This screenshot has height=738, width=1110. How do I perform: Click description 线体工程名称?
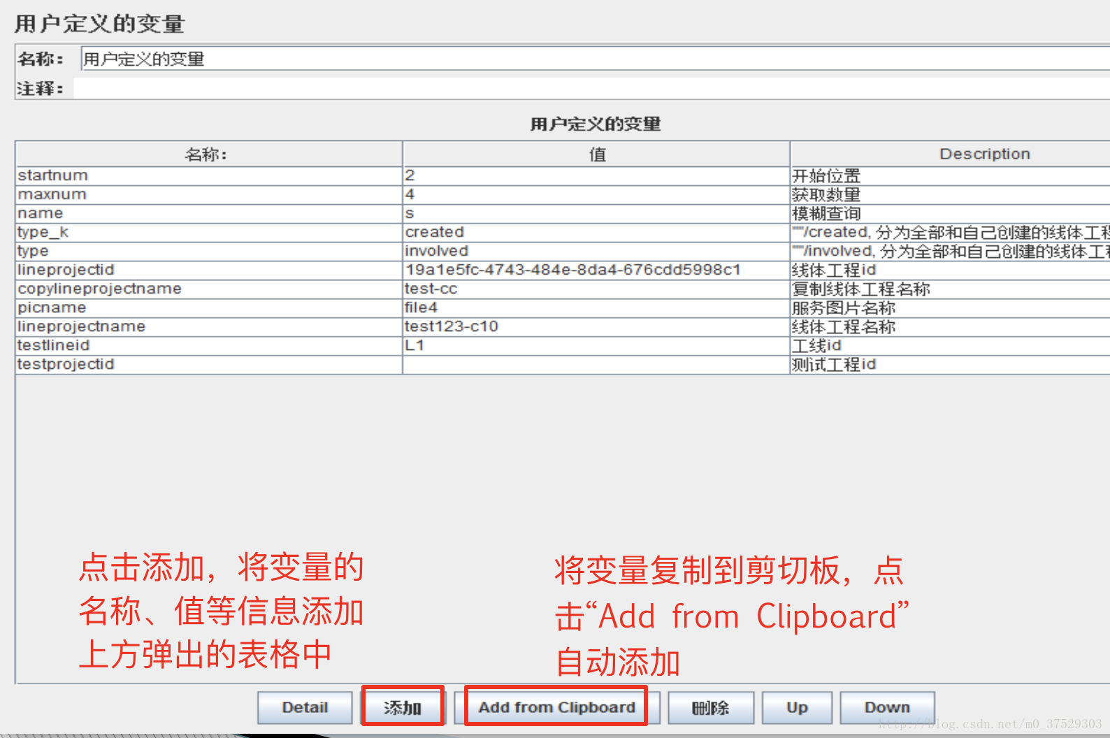(x=950, y=326)
